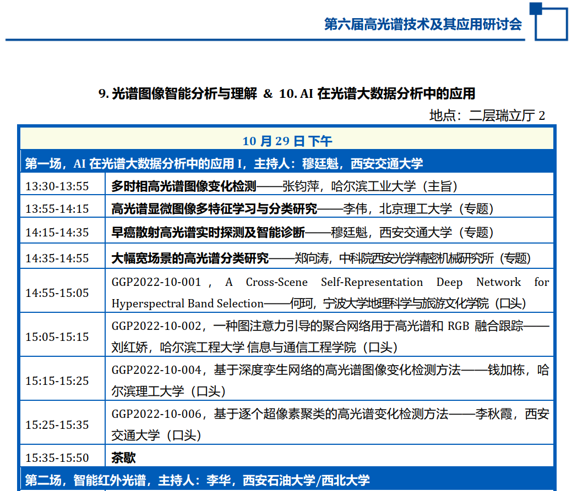Click the 第一场 session header with host 穆廷魁
The height and width of the screenshot is (491, 577).
pos(224,163)
